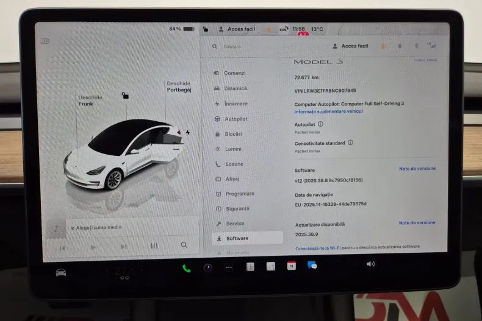The width and height of the screenshot is (482, 321).
Task: Open all apps three-dots launcher
Action: click(x=229, y=267)
